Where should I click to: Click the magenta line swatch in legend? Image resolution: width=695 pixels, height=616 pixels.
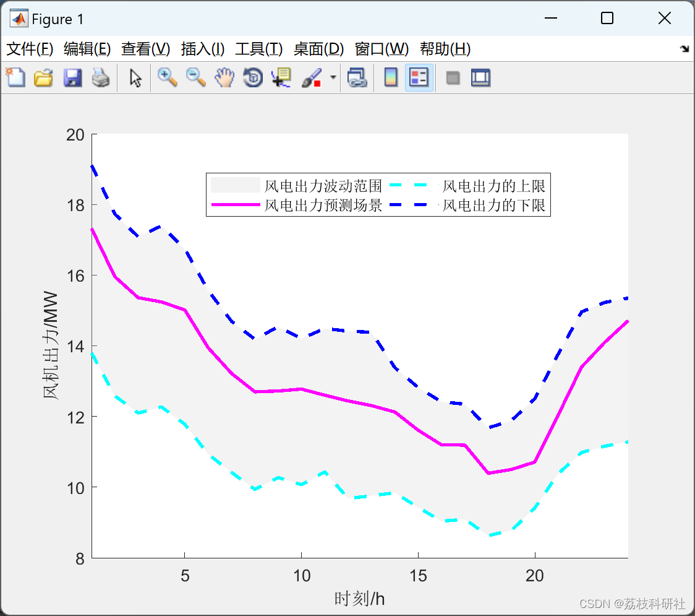tap(235, 205)
